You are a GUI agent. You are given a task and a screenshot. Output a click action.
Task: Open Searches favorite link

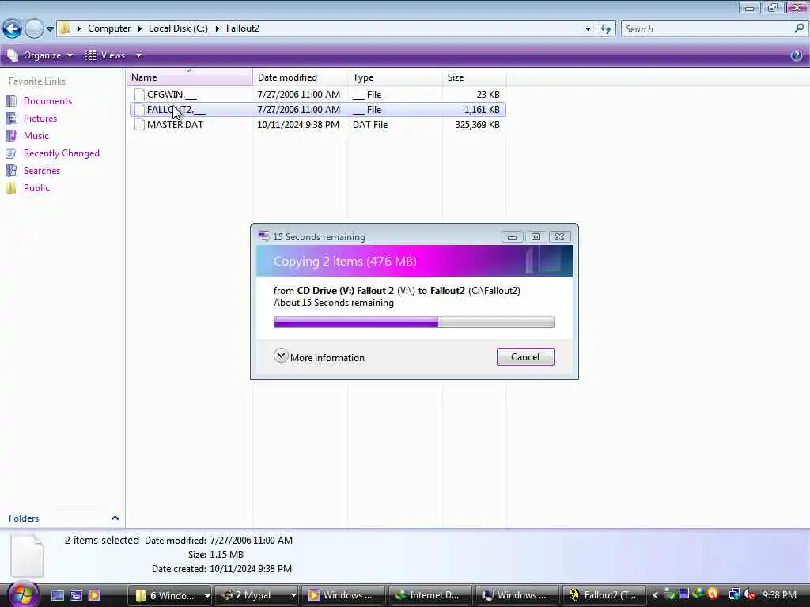[42, 171]
